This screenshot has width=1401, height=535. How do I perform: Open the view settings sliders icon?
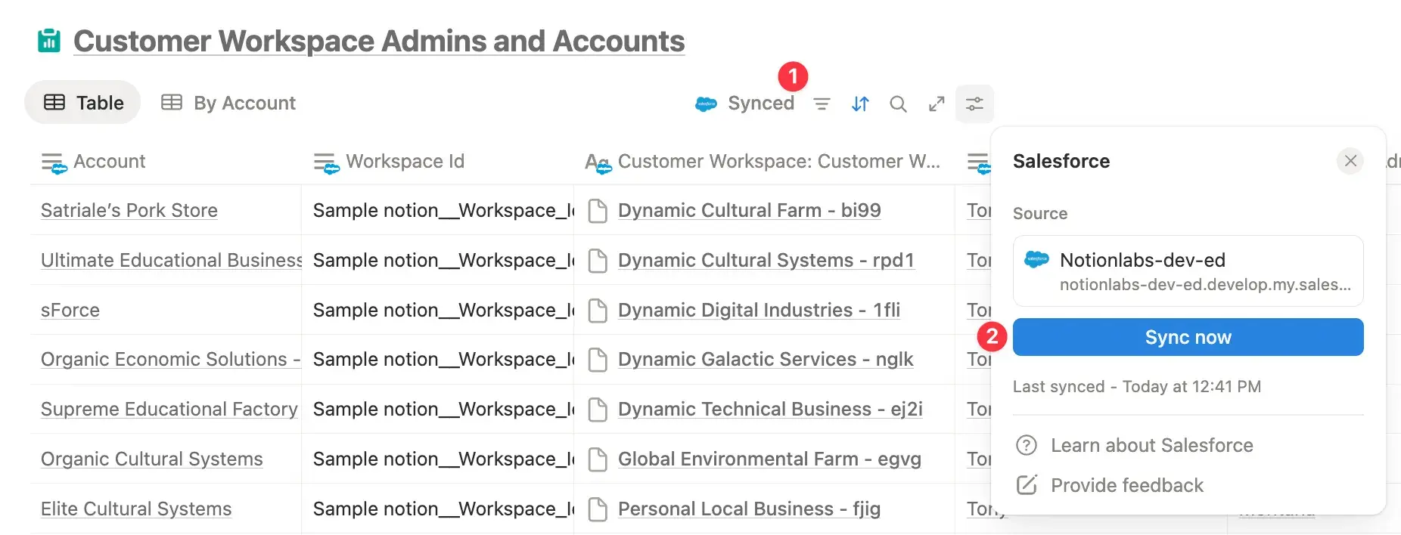point(974,104)
